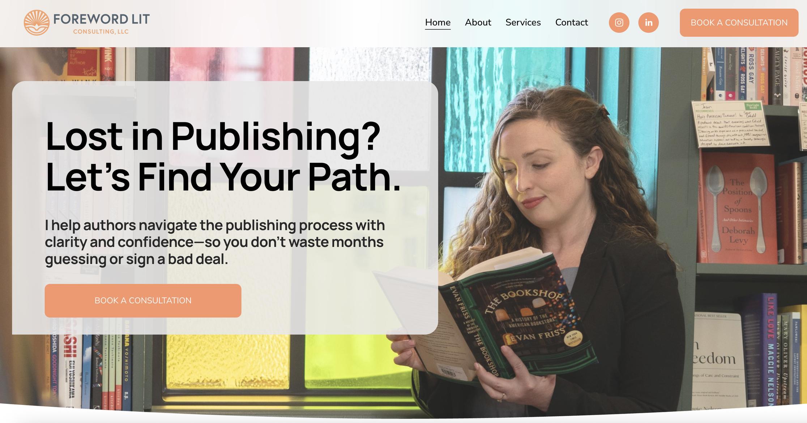Navigate to the Services page
Image resolution: width=807 pixels, height=423 pixels.
coord(523,22)
